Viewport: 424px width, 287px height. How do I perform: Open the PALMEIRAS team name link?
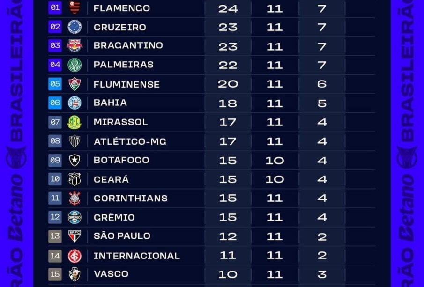tap(124, 65)
